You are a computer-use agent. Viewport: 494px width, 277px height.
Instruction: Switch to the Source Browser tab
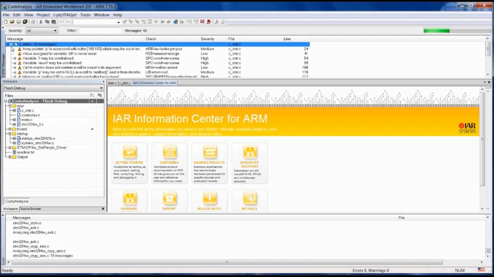tap(30, 209)
